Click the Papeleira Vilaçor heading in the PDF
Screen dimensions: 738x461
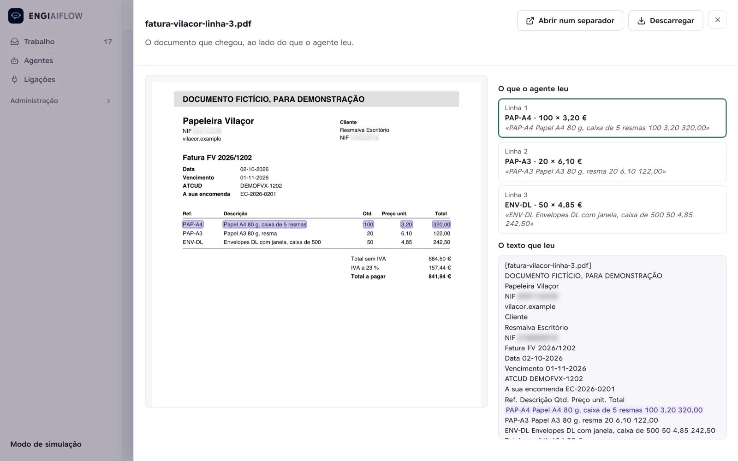pyautogui.click(x=218, y=121)
